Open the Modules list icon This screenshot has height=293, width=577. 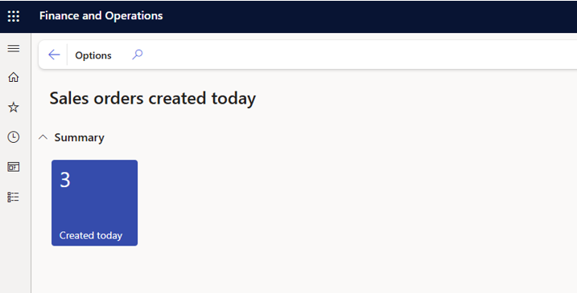coord(13,197)
